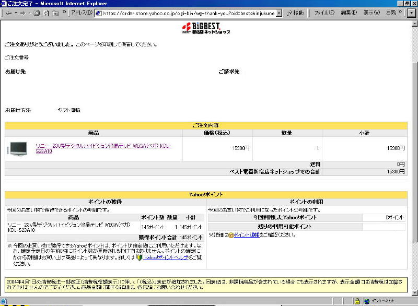Open the ポイント通帳 link

tap(246, 236)
